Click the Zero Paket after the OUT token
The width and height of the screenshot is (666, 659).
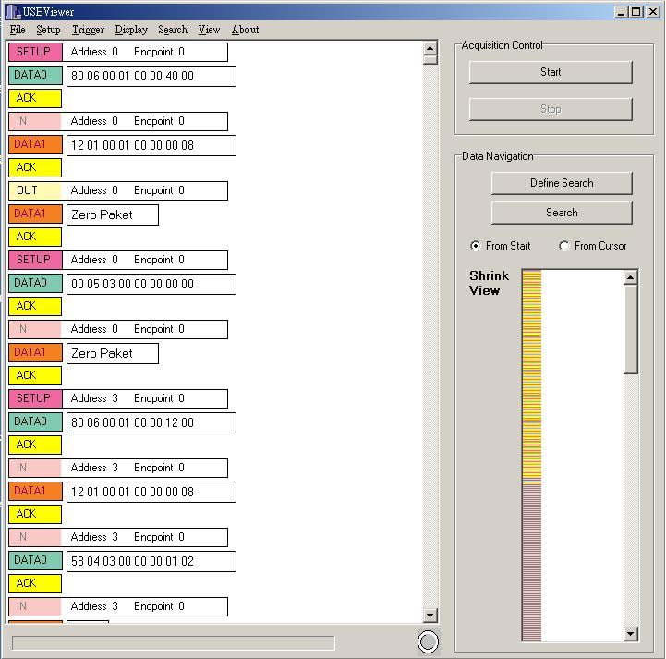pyautogui.click(x=113, y=215)
